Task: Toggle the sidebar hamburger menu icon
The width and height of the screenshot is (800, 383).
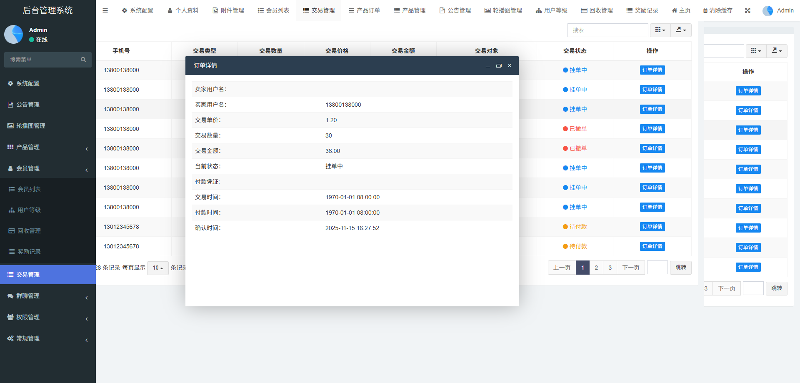Action: pyautogui.click(x=105, y=10)
